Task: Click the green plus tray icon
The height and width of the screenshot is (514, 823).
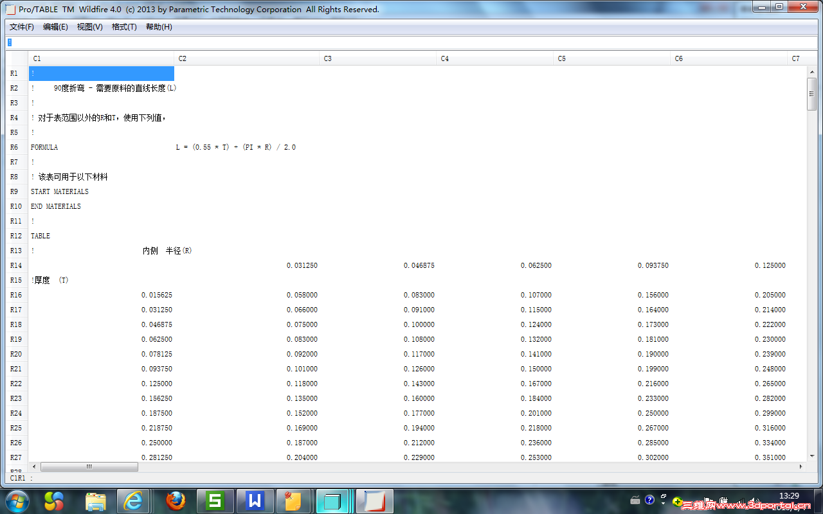Action: tap(677, 501)
